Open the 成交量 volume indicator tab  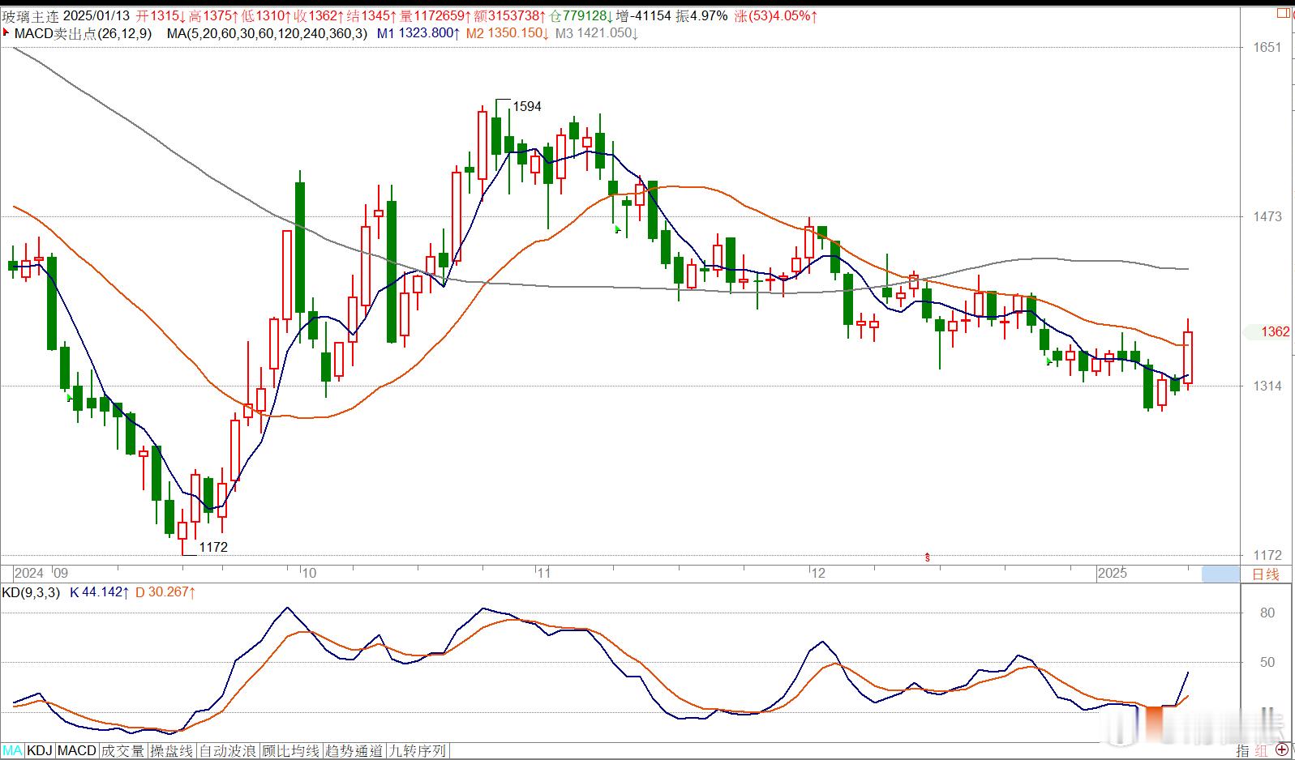click(x=122, y=751)
